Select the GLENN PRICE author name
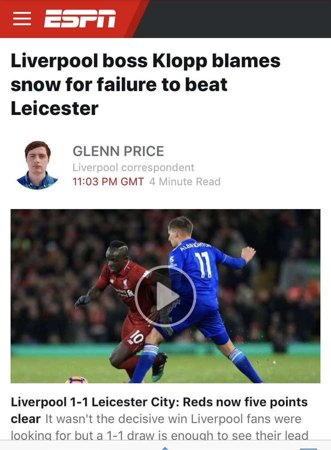 point(118,151)
